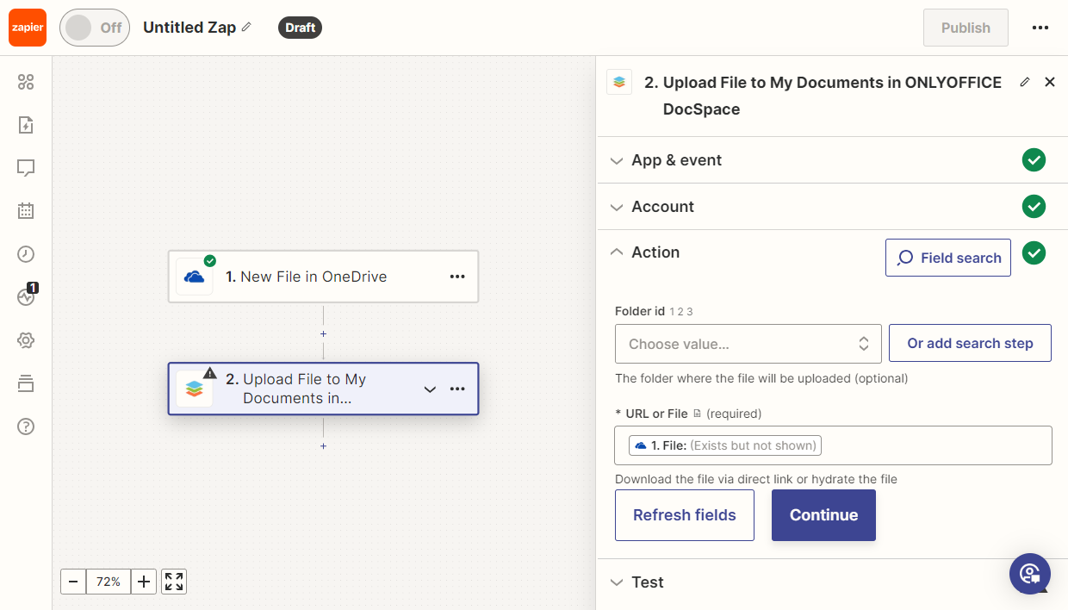1068x610 pixels.
Task: Open the calendar schedule sidebar icon
Action: coord(26,210)
